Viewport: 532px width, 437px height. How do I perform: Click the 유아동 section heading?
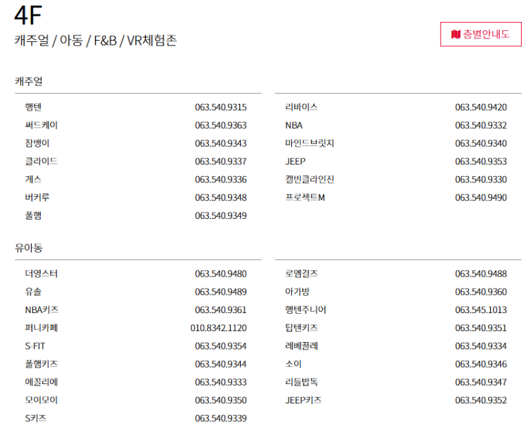pos(28,248)
